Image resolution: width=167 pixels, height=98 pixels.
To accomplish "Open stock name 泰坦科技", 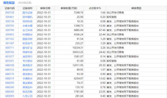I will tap(27, 70).
